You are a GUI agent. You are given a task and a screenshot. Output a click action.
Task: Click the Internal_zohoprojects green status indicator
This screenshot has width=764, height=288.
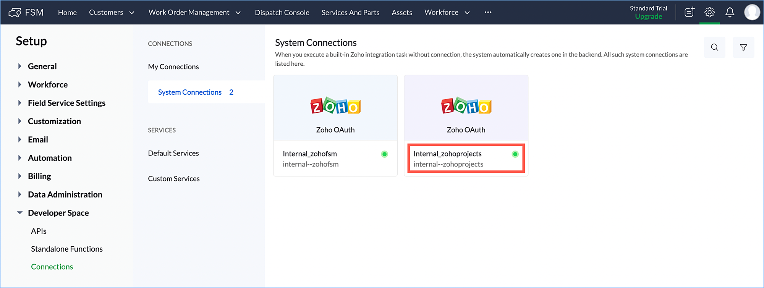(x=515, y=154)
